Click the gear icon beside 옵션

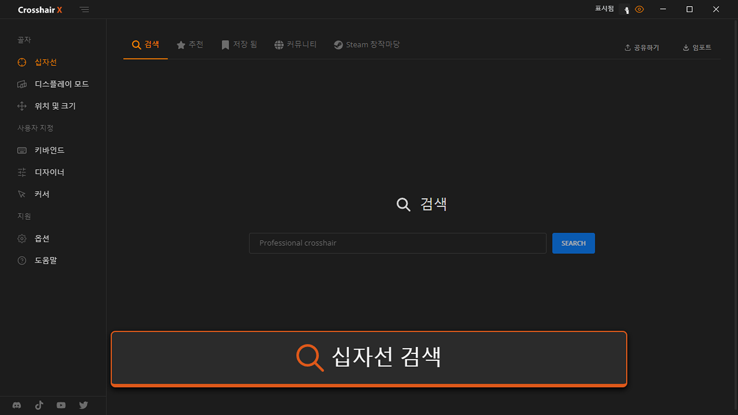(x=22, y=239)
